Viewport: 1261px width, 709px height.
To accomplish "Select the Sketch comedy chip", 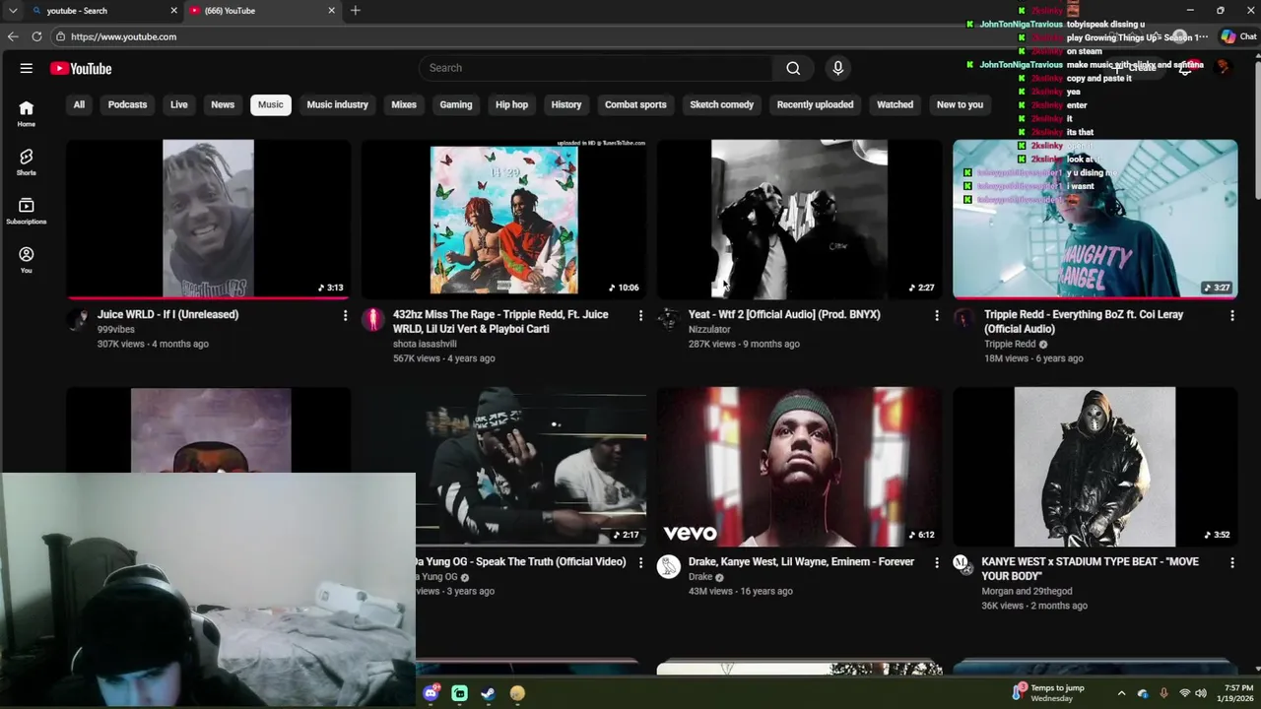I will tap(721, 104).
